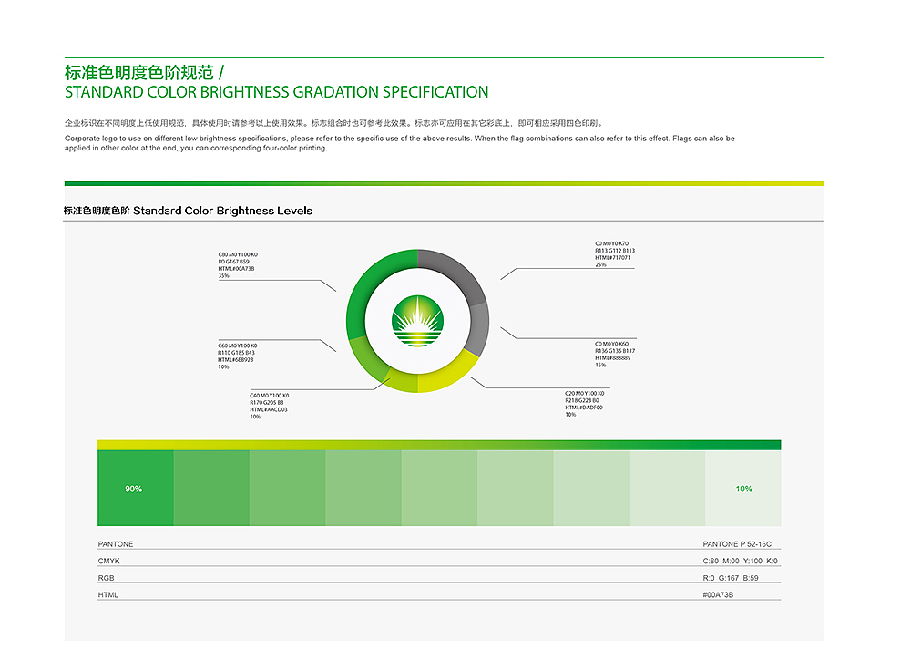
Task: Click the value 'PANTONE P 52-16C'
Action: click(737, 544)
